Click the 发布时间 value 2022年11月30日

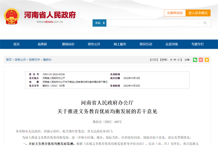pyautogui.click(x=132, y=86)
